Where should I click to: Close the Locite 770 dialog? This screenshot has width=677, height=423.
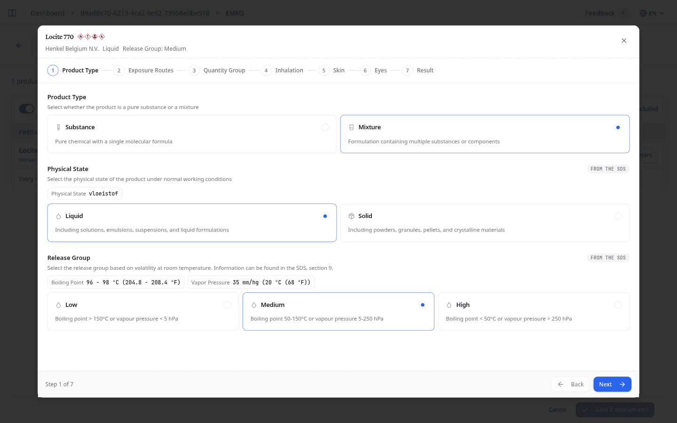(624, 41)
